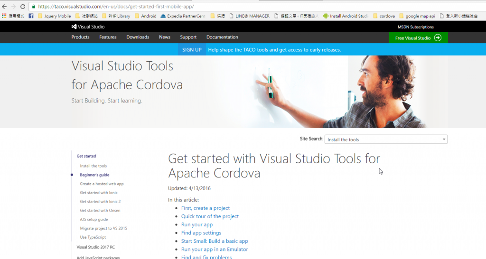Open iOS setup guide in the sidebar

click(94, 219)
